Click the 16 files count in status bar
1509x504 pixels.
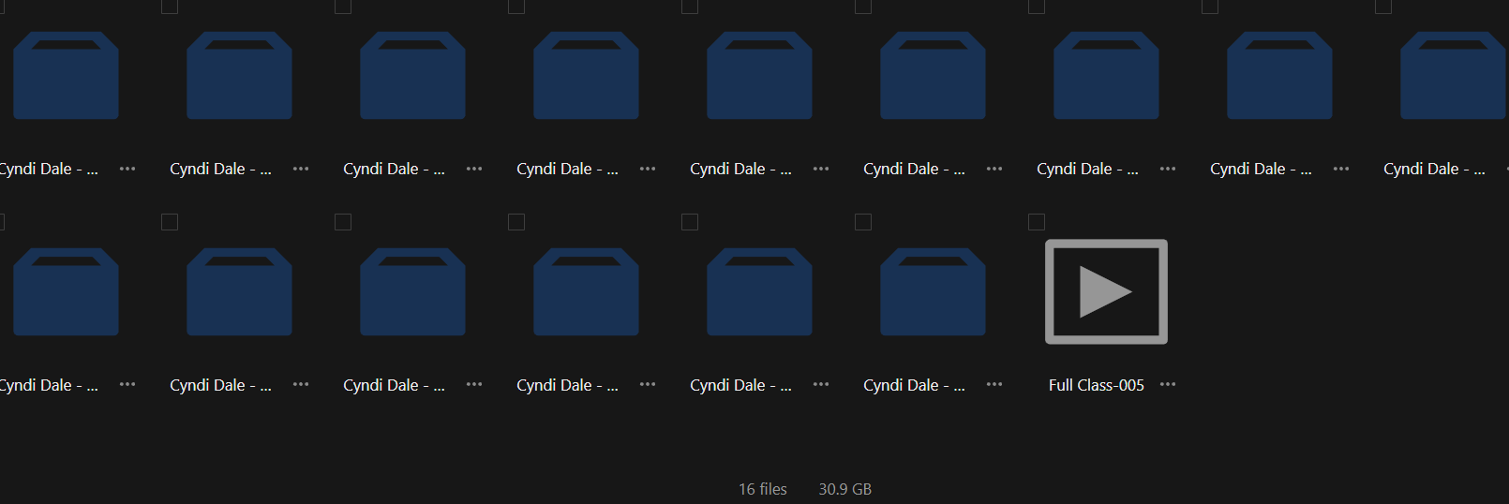(x=763, y=489)
